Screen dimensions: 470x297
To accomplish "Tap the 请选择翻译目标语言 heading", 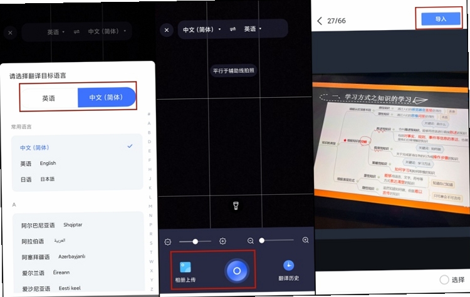I will 38,76.
